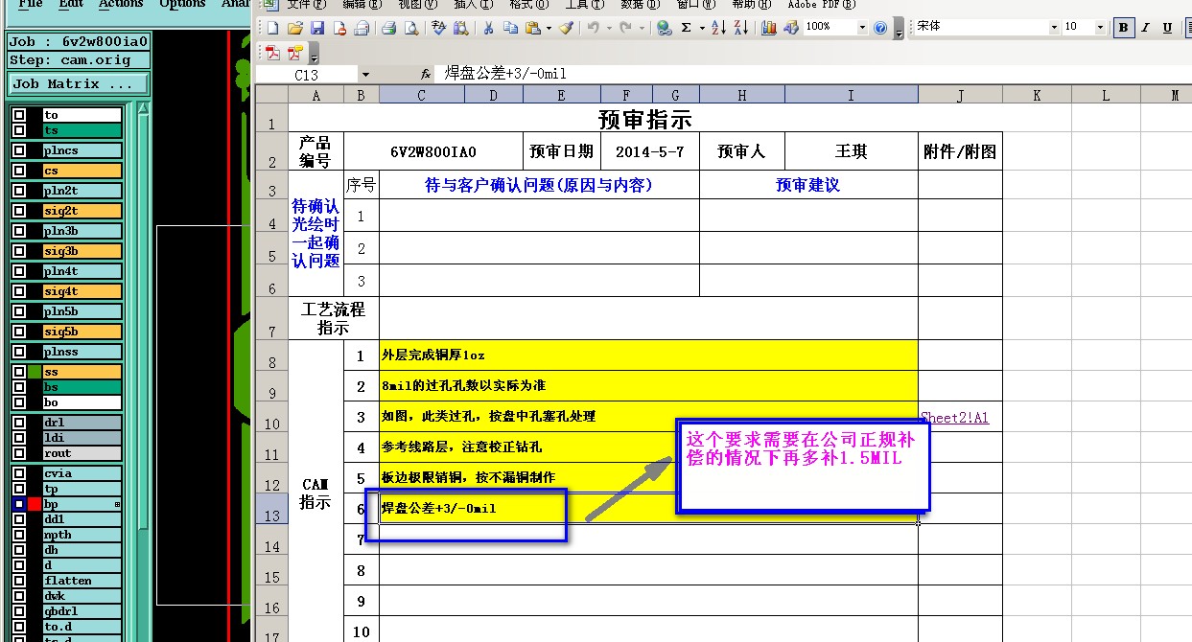Save the workbook with floppy disk icon
This screenshot has height=642, width=1192.
(x=317, y=28)
